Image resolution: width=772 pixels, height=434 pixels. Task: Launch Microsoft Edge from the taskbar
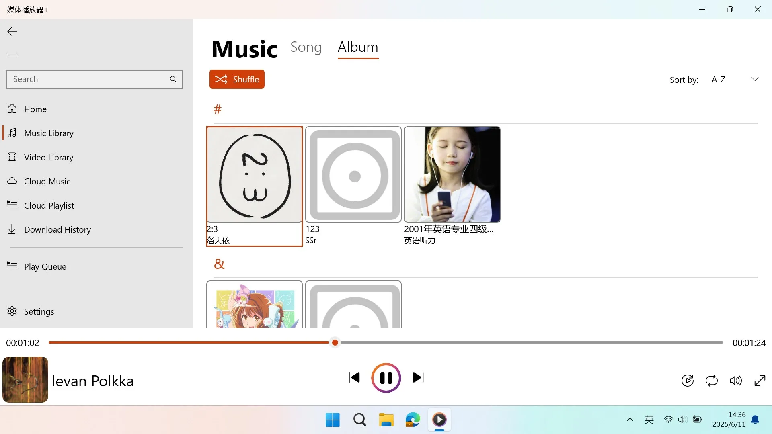pos(413,420)
